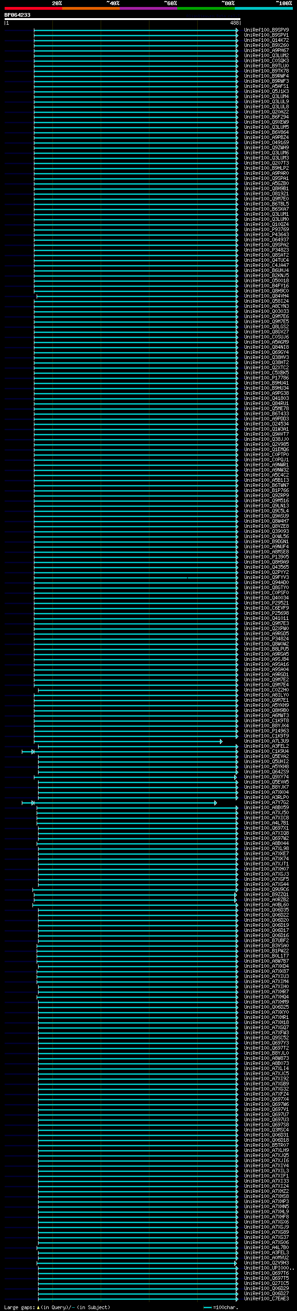The height and width of the screenshot is (1311, 297).
Task: Select the UniRef100_B6TBL5 label
Action: (266, 204)
